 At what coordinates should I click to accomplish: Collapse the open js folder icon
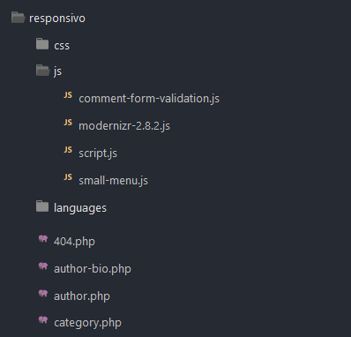point(42,71)
